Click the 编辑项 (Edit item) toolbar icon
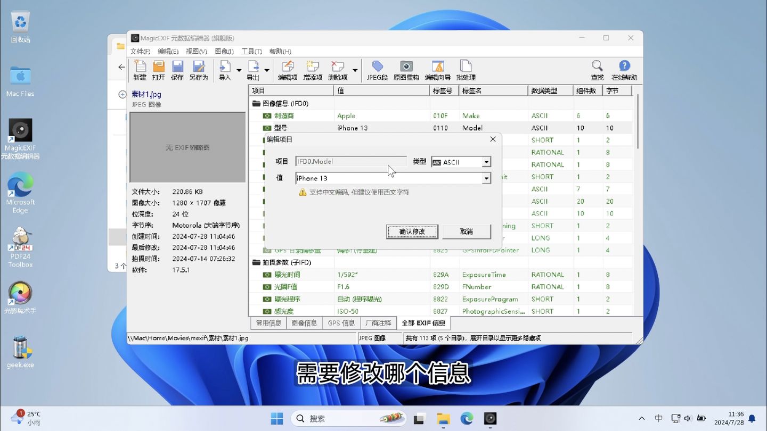 coord(288,70)
